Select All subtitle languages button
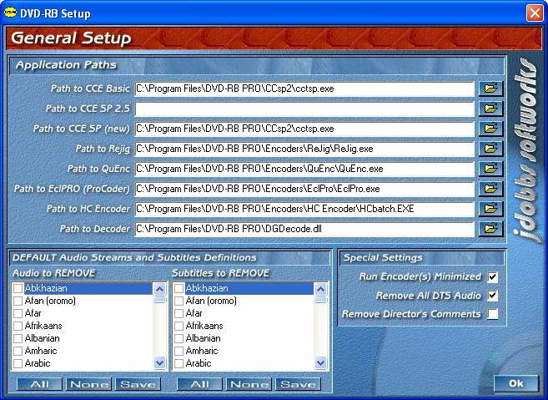 (x=199, y=384)
